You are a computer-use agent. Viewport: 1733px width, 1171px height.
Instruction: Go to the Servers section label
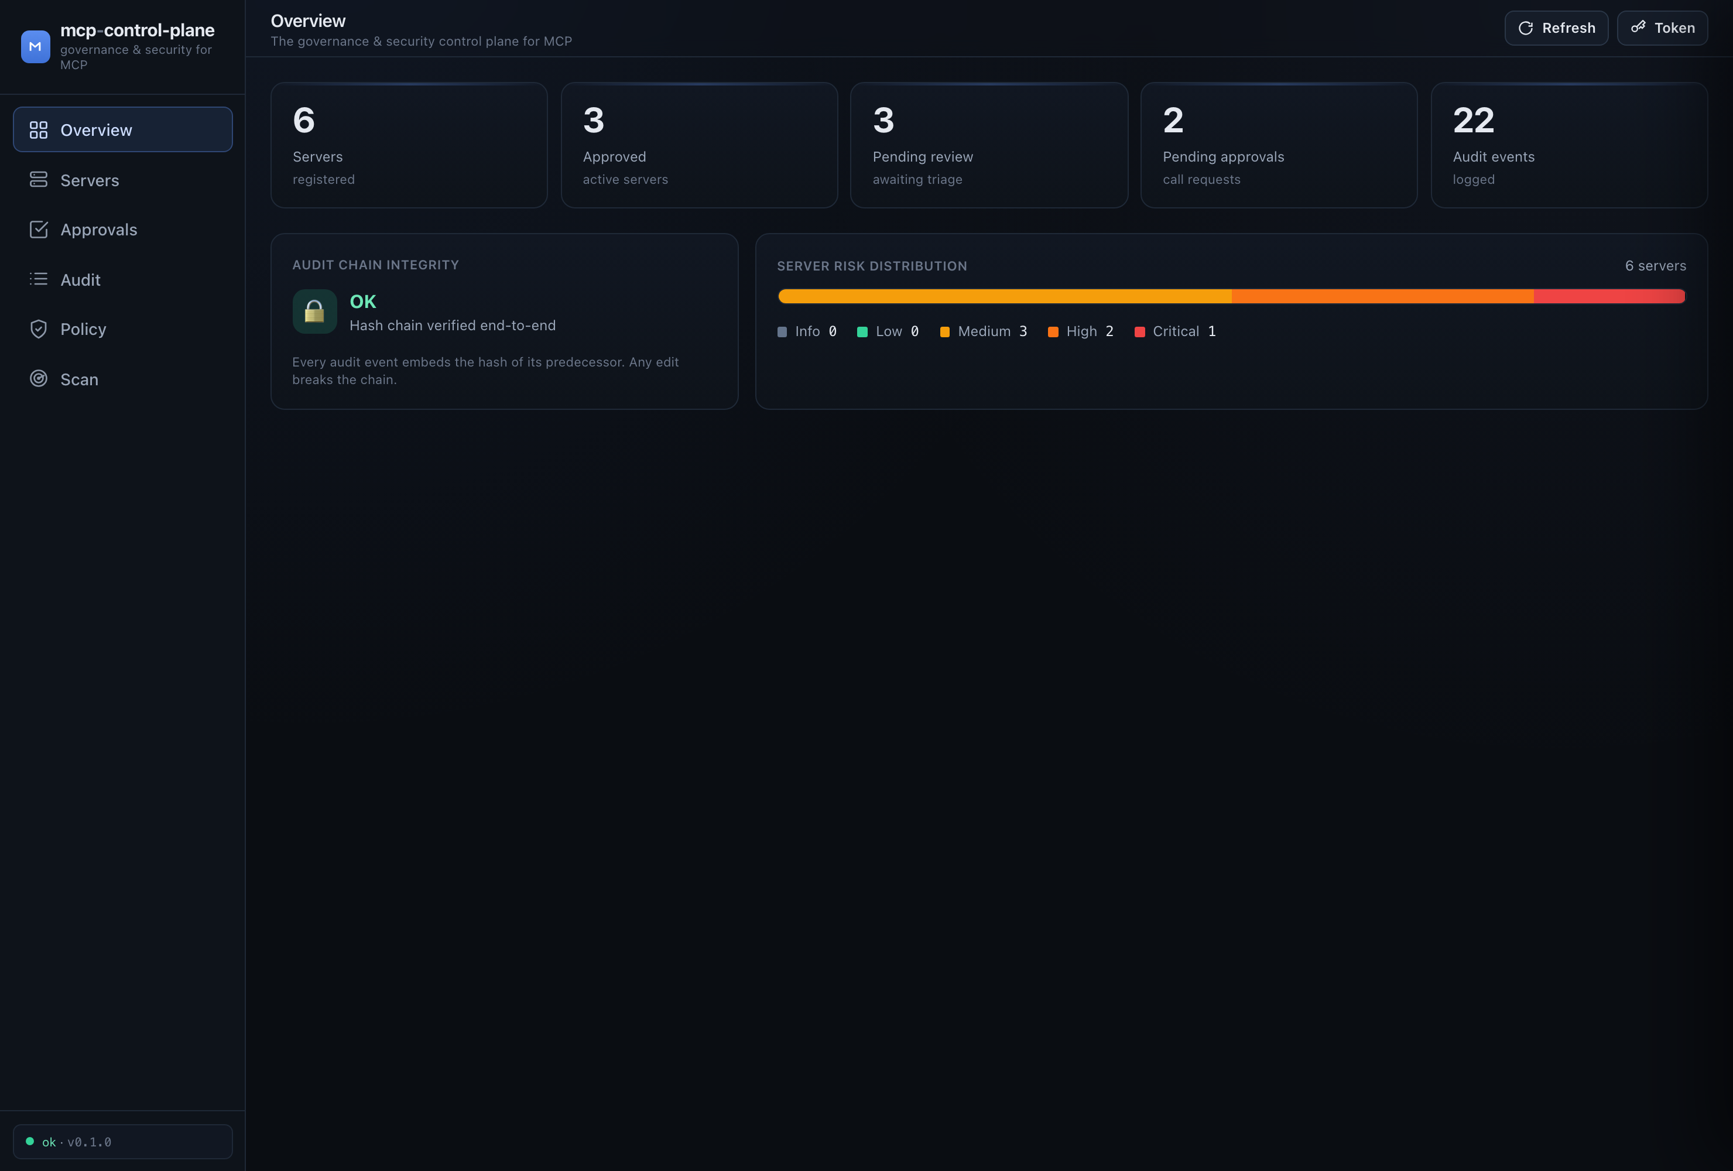click(90, 180)
